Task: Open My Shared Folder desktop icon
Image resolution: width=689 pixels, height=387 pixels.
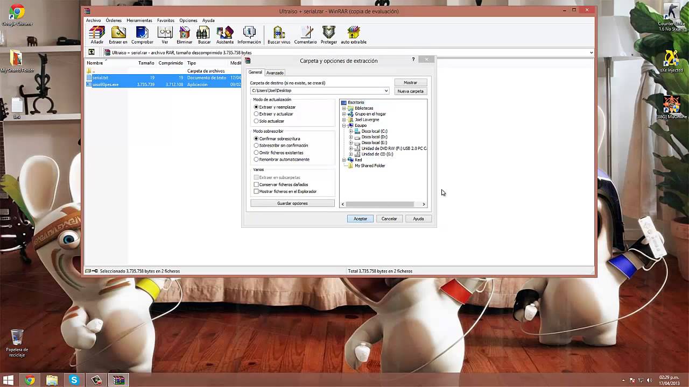Action: pos(17,62)
